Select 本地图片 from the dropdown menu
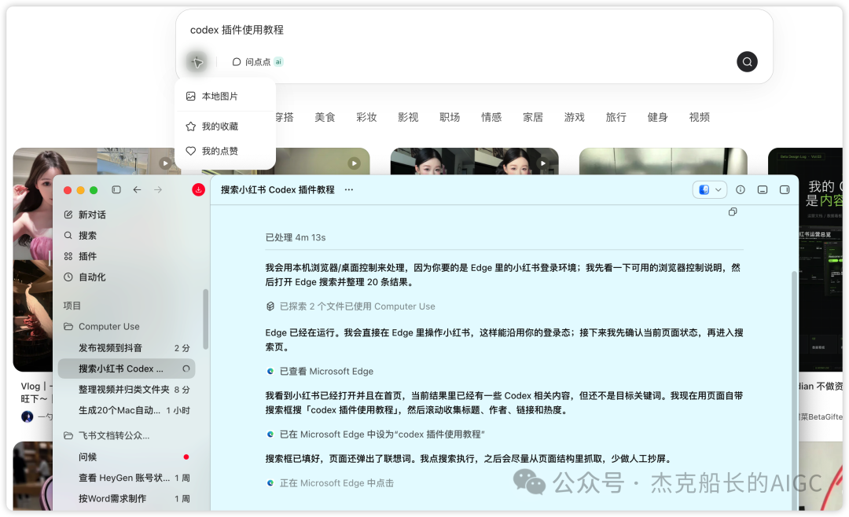Screen dimensions: 849x517 (x=226, y=97)
